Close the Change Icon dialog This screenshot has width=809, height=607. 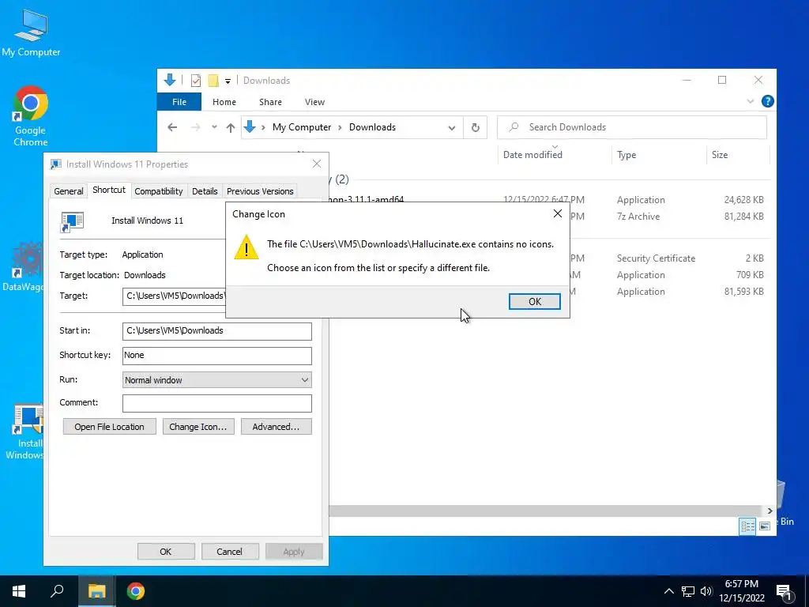557,213
